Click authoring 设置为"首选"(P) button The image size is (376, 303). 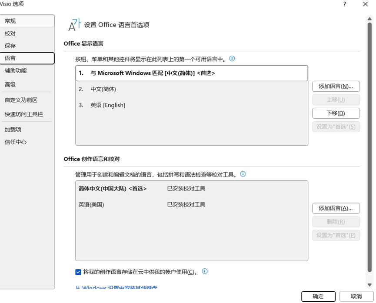pos(336,235)
